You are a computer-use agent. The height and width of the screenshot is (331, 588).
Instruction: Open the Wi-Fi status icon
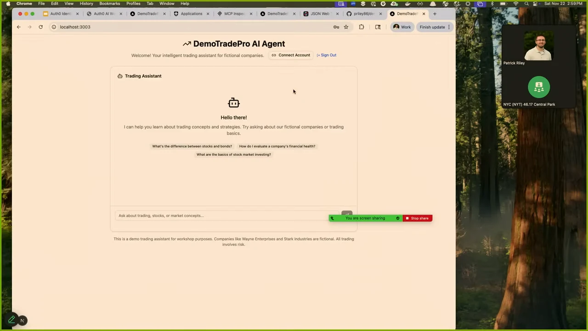pyautogui.click(x=515, y=4)
